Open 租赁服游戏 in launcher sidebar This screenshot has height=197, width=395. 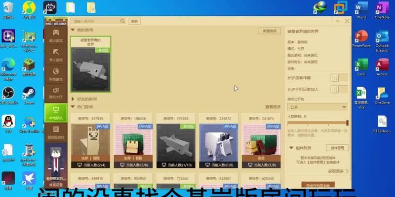pos(56,132)
